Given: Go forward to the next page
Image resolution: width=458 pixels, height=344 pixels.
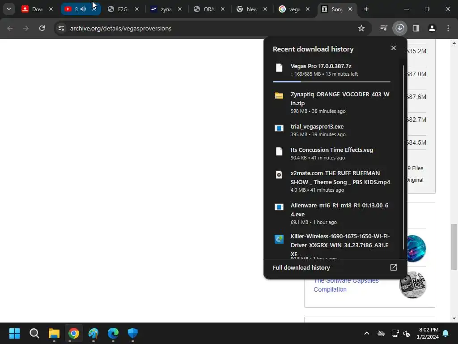Looking at the screenshot, I should [x=26, y=28].
